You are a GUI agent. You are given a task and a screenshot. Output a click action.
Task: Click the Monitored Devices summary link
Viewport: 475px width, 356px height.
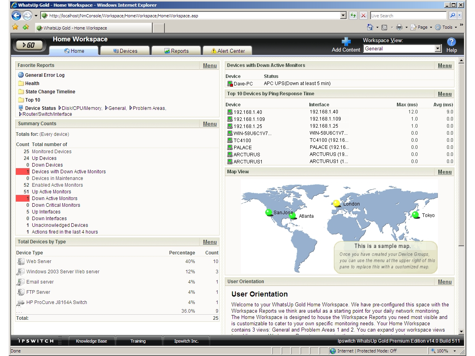(x=52, y=152)
